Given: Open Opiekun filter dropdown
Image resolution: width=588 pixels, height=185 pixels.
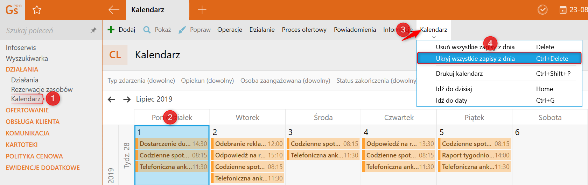Looking at the screenshot, I should click(x=207, y=81).
